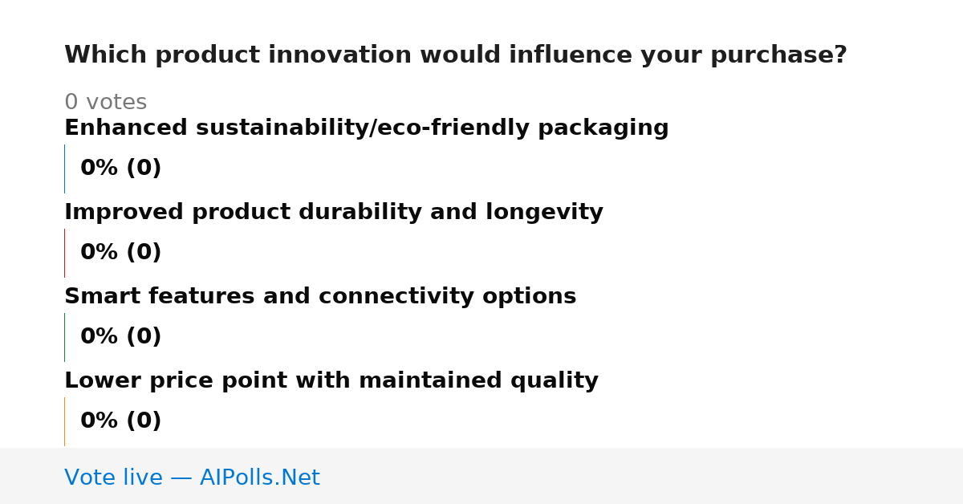The height and width of the screenshot is (504, 963).
Task: Choose Lower price point with maintained quality
Action: tap(331, 381)
